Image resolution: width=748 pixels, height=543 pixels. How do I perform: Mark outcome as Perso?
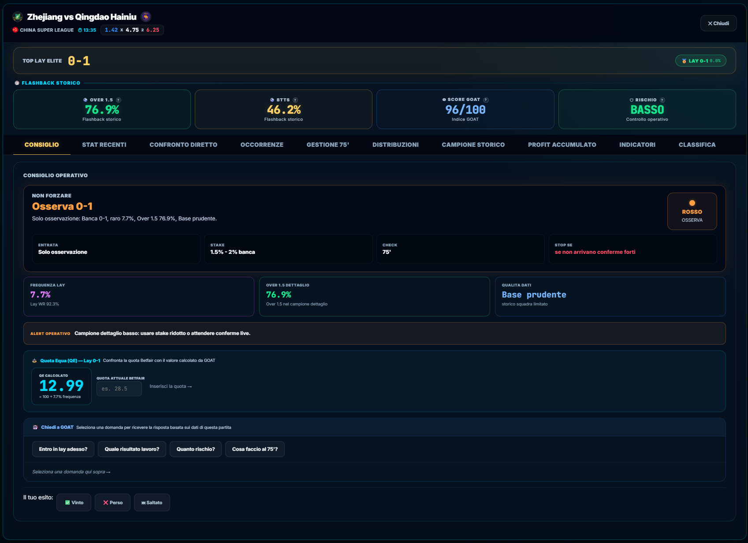pos(112,502)
